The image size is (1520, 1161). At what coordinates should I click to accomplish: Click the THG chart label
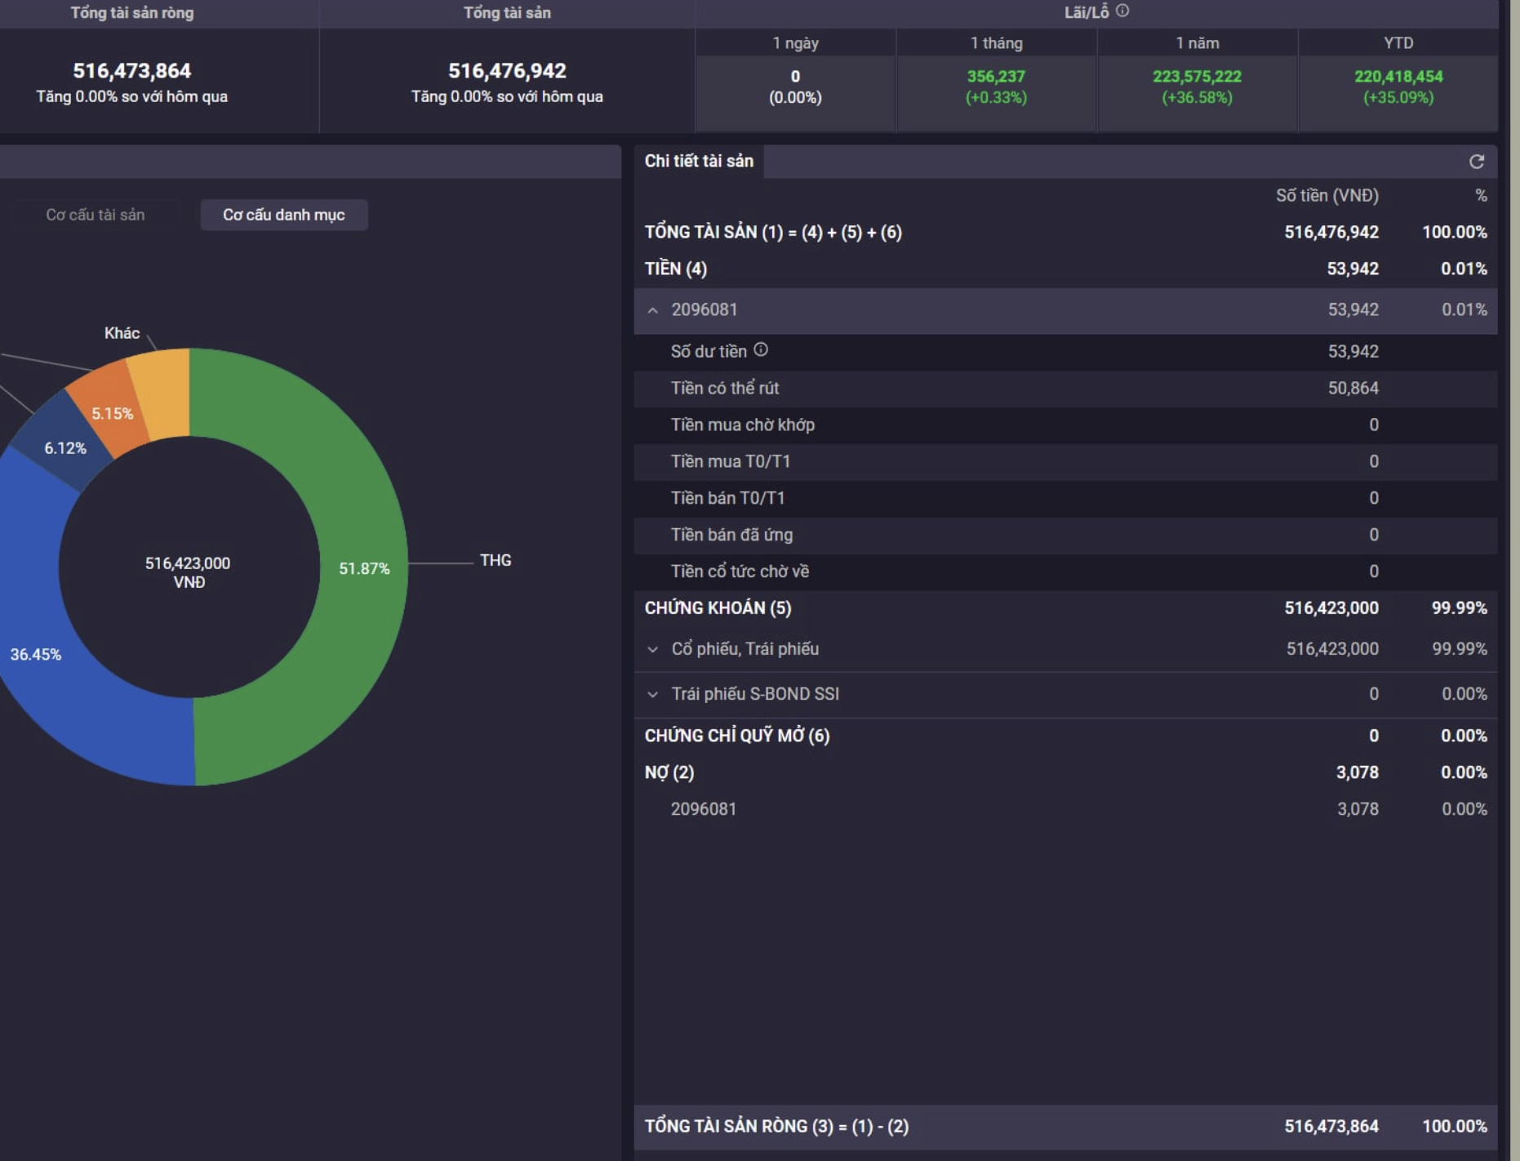496,560
